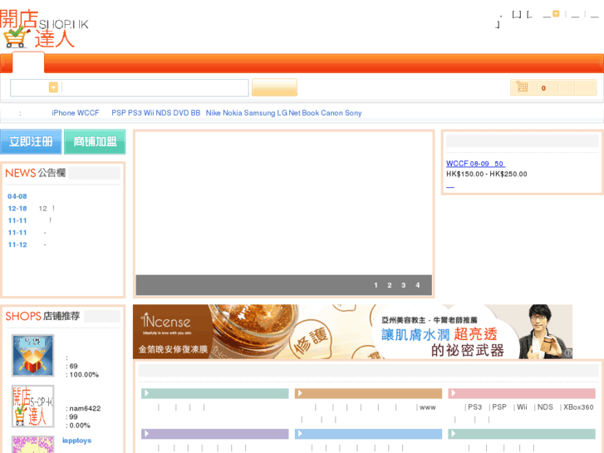Click the 100.00% rating value
This screenshot has height=453, width=604.
point(84,375)
